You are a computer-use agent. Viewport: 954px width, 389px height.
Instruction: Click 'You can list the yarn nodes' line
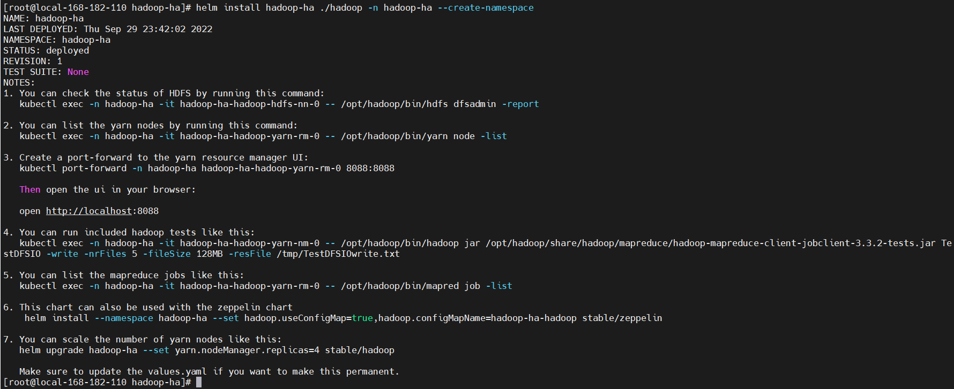point(150,125)
